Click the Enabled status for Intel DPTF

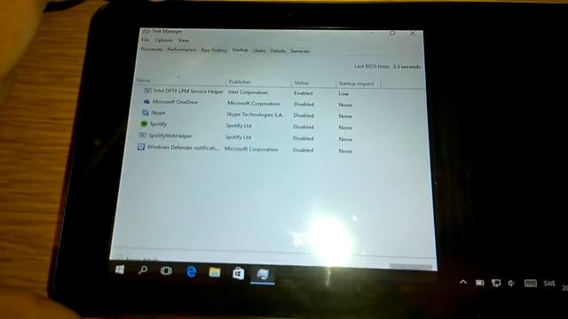[304, 93]
